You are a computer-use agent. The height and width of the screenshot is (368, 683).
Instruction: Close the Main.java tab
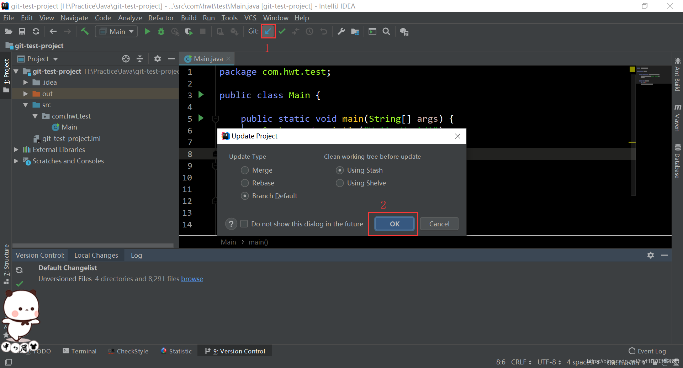[x=228, y=59]
